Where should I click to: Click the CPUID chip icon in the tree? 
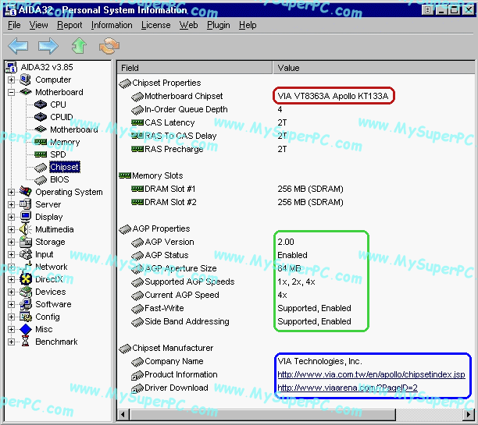click(41, 117)
